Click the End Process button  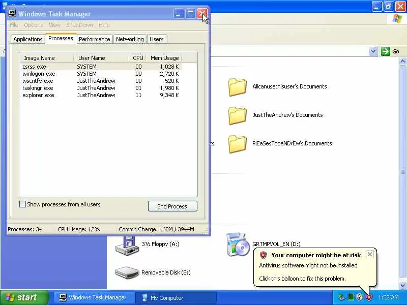point(172,206)
